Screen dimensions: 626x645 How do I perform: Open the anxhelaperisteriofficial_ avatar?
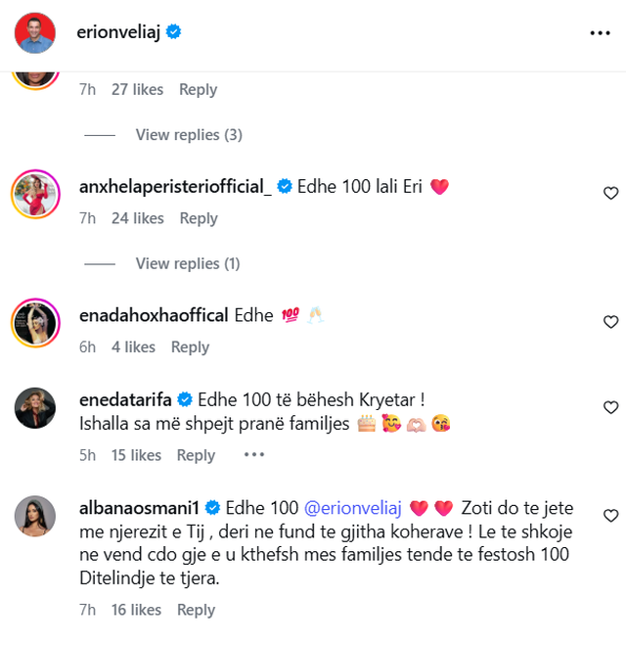(x=34, y=192)
